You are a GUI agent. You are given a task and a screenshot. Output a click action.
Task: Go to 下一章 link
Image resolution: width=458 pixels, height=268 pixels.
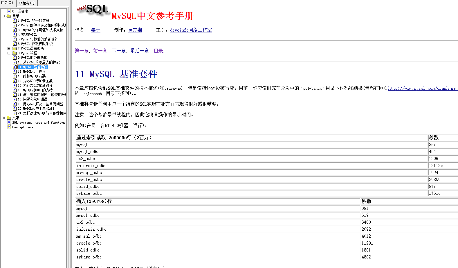click(119, 51)
